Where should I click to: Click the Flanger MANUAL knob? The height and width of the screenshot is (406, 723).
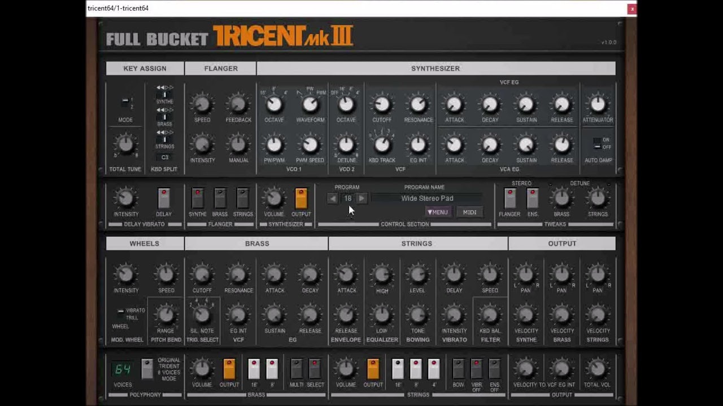[238, 145]
